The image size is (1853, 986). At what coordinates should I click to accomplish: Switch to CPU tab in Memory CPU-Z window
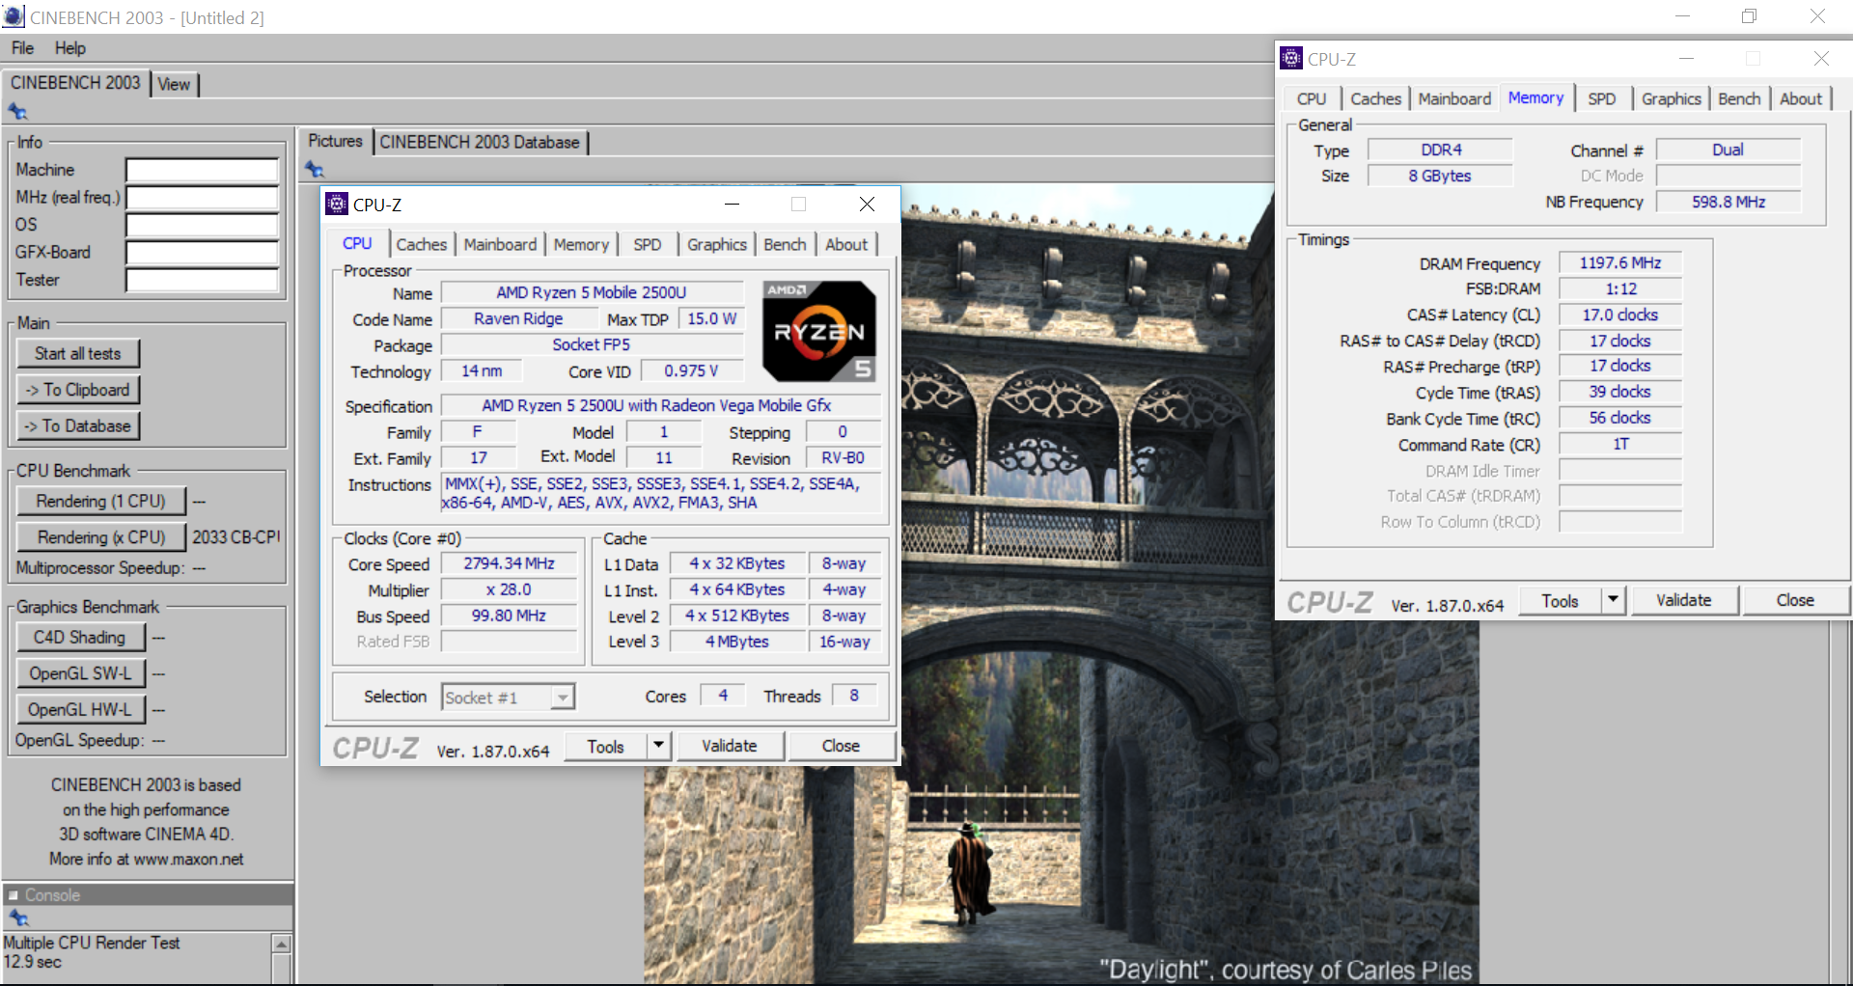point(1312,98)
